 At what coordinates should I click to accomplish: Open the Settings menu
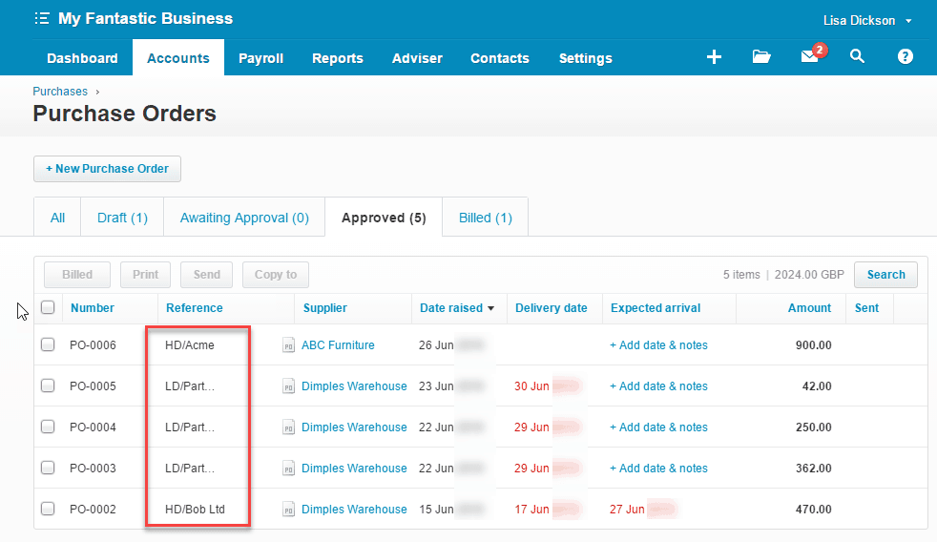pyautogui.click(x=585, y=58)
